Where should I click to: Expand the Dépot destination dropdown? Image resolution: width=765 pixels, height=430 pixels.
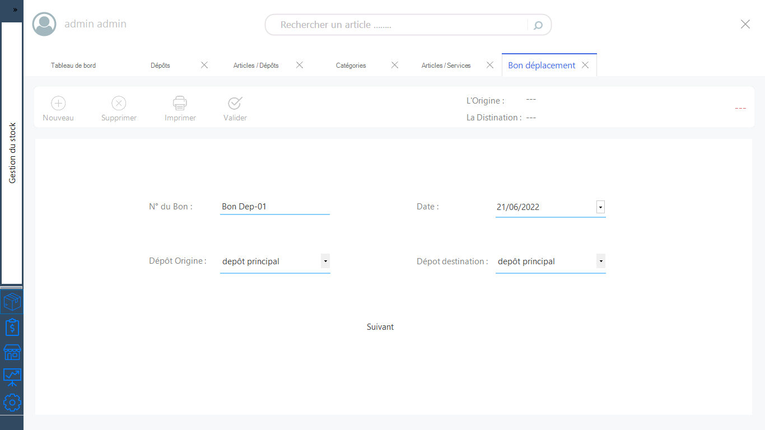coord(600,261)
